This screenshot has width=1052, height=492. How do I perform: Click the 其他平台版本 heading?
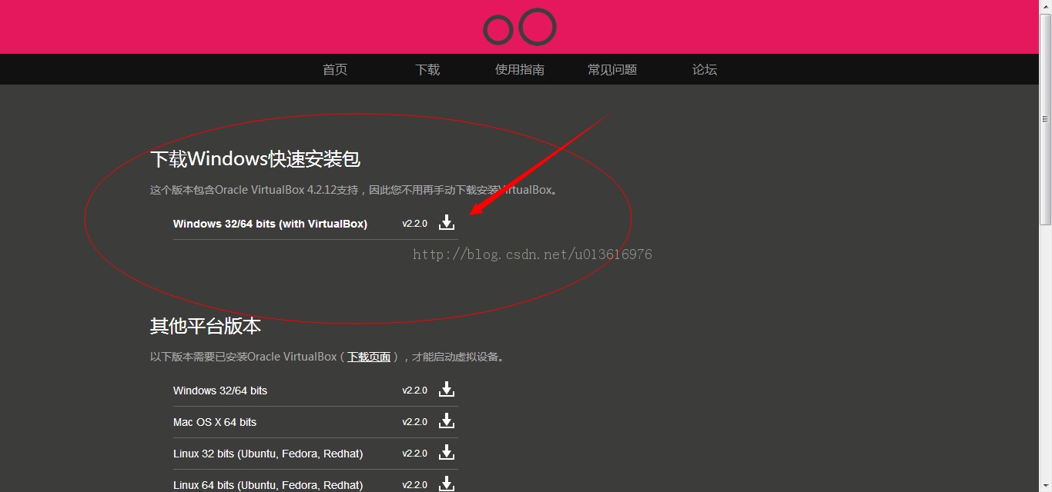click(206, 326)
